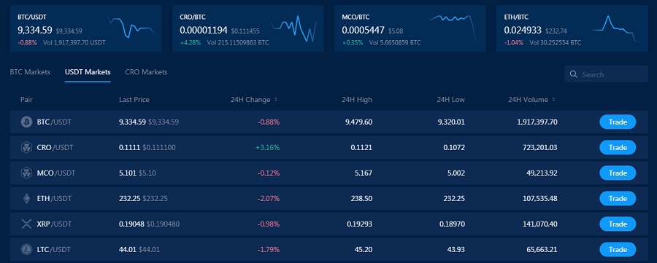Sort by 24H Change column arrows

(x=276, y=100)
